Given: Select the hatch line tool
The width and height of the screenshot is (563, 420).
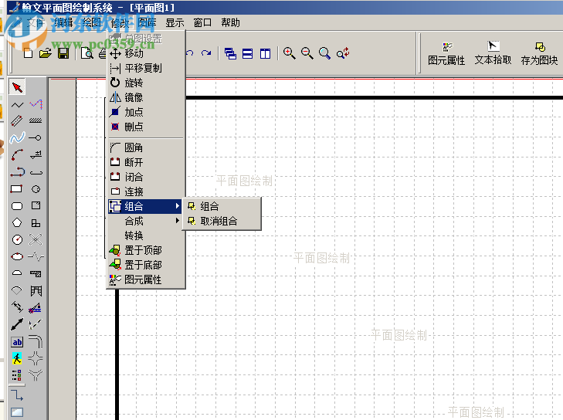Looking at the screenshot, I should coord(36,120).
